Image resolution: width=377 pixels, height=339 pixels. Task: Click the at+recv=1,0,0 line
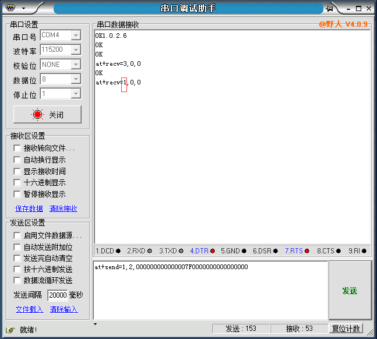pos(118,83)
